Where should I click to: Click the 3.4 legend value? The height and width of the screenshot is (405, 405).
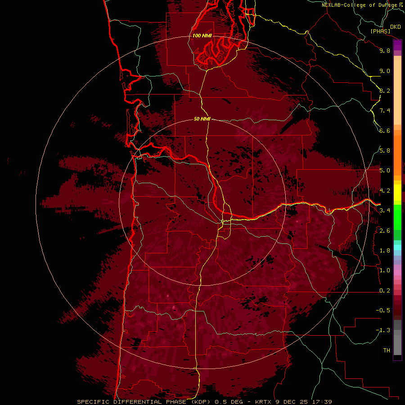[385, 211]
